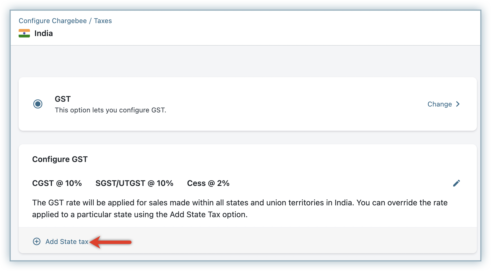Click the CGST @ 10% rate label
The width and height of the screenshot is (491, 271).
pos(57,183)
